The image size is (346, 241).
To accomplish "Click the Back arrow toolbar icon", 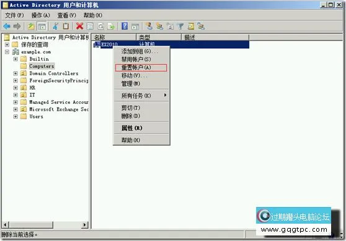I will (x=7, y=27).
